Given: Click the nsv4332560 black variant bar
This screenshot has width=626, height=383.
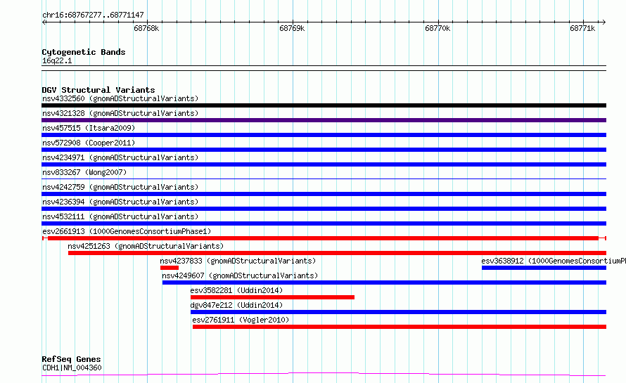Looking at the screenshot, I should [x=324, y=105].
